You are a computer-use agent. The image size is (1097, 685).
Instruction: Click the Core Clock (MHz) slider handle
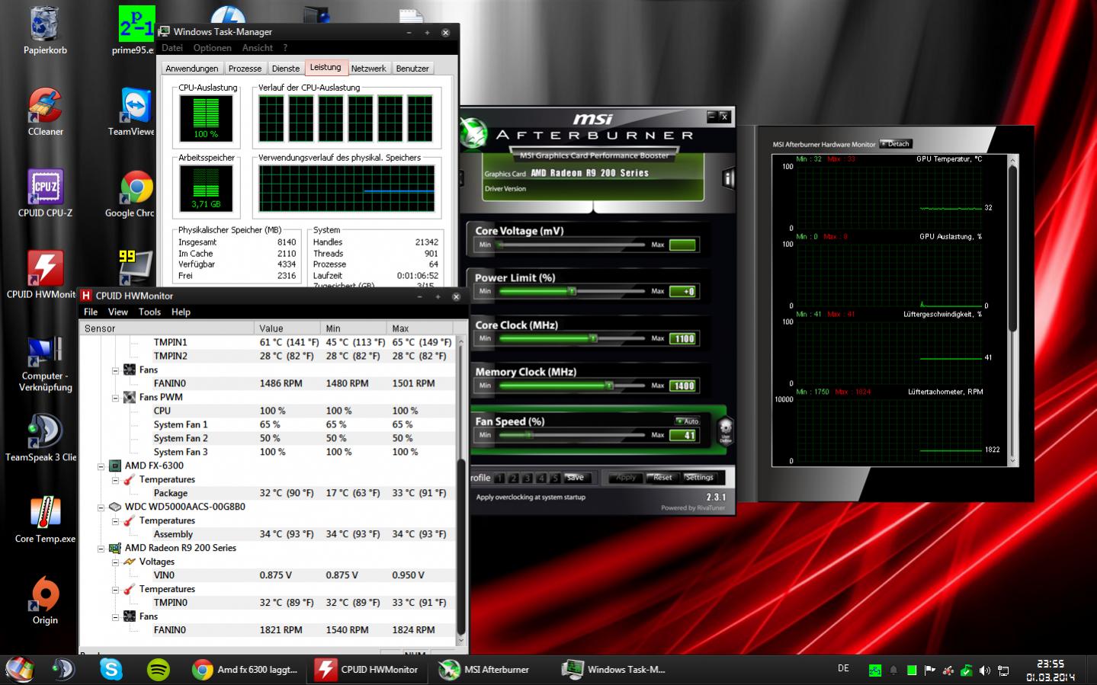[x=593, y=338]
